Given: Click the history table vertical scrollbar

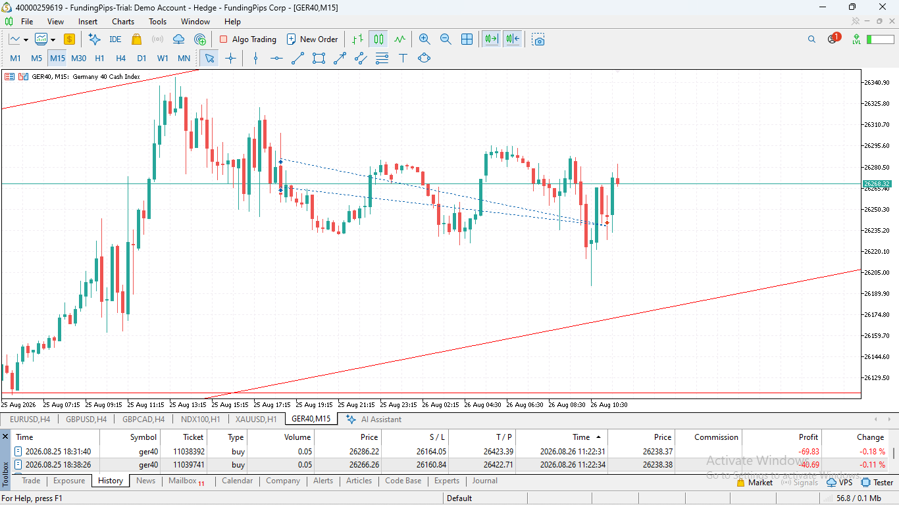Looking at the screenshot, I should coord(893,454).
